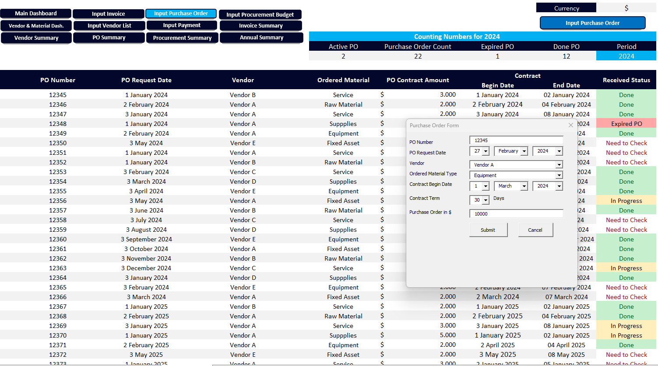
Task: Expand the Vendor combo box in the form
Action: pyautogui.click(x=559, y=165)
